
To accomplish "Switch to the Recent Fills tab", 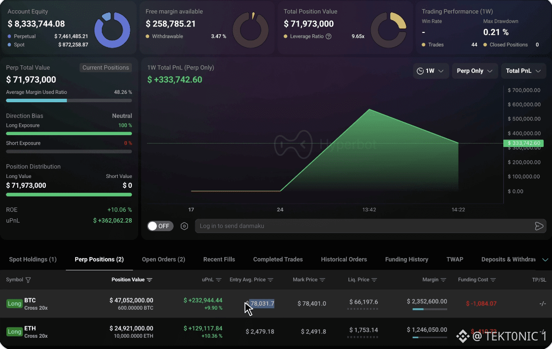I will point(219,259).
